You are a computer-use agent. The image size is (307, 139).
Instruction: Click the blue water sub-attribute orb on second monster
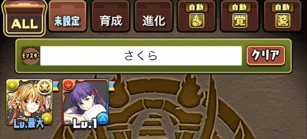[103, 119]
